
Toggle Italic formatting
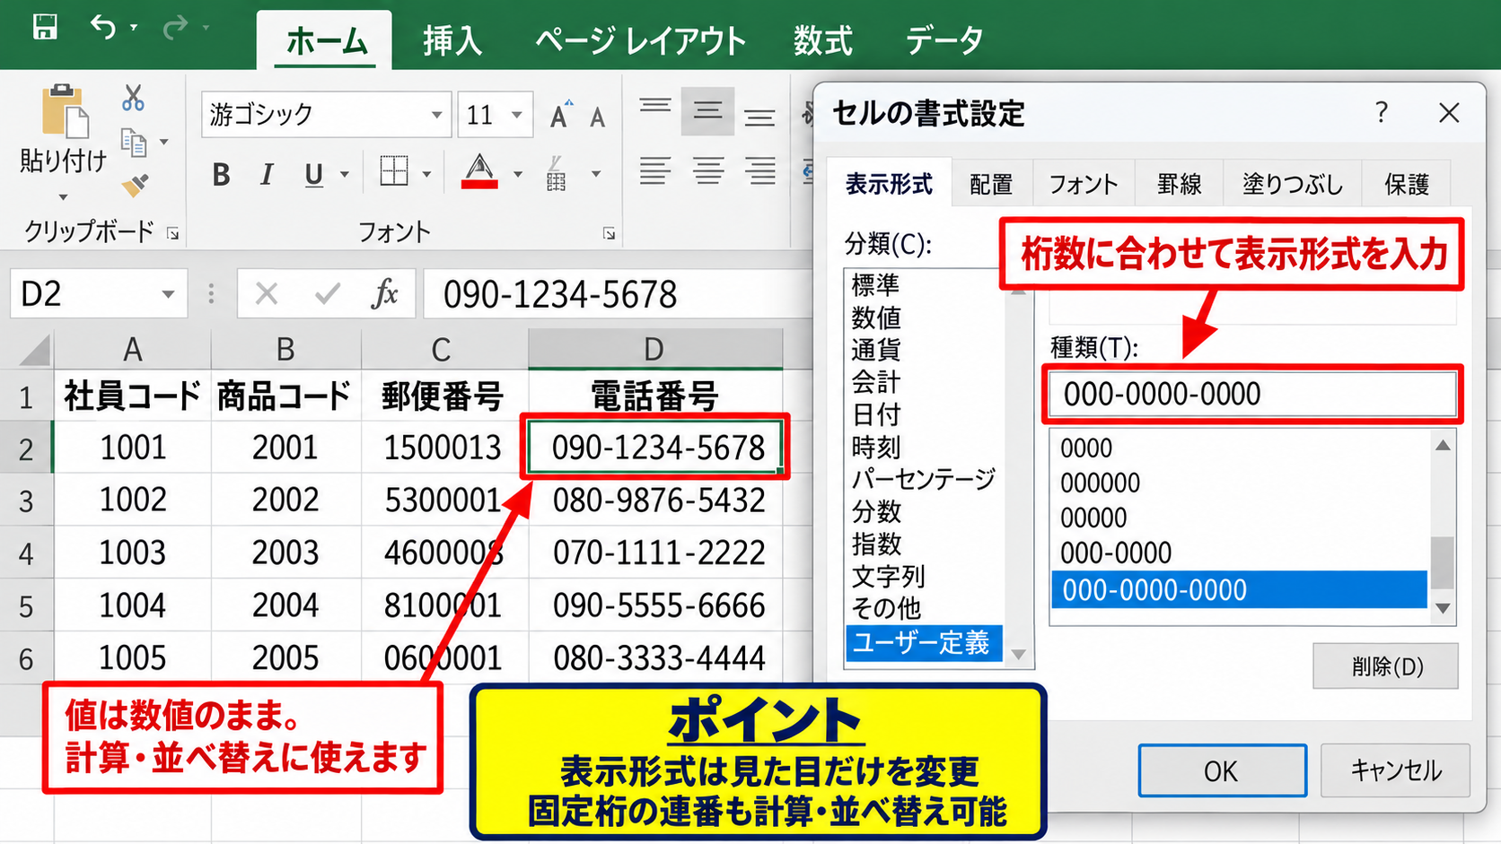(x=267, y=175)
